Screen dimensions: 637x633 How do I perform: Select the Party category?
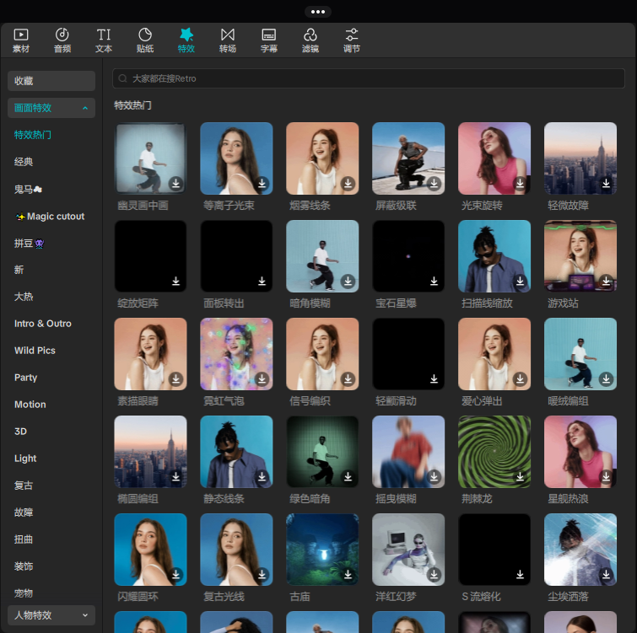point(25,378)
